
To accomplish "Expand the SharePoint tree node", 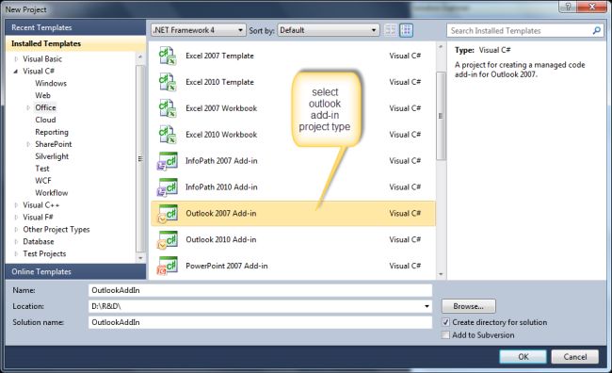I will (x=28, y=144).
